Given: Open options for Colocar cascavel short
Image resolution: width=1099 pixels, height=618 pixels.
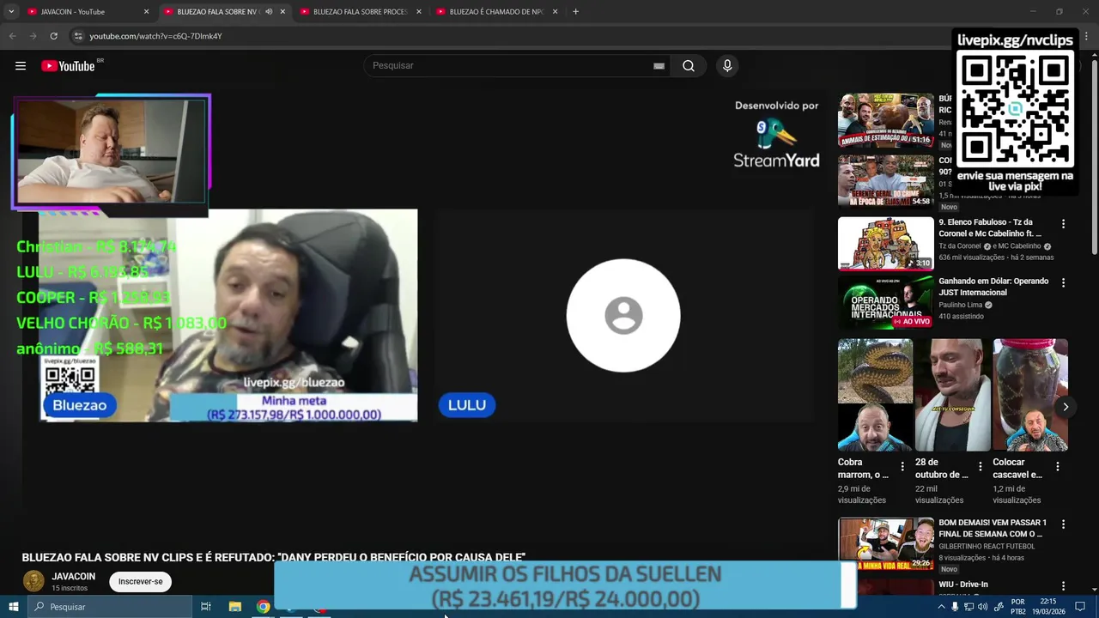Looking at the screenshot, I should [1058, 467].
